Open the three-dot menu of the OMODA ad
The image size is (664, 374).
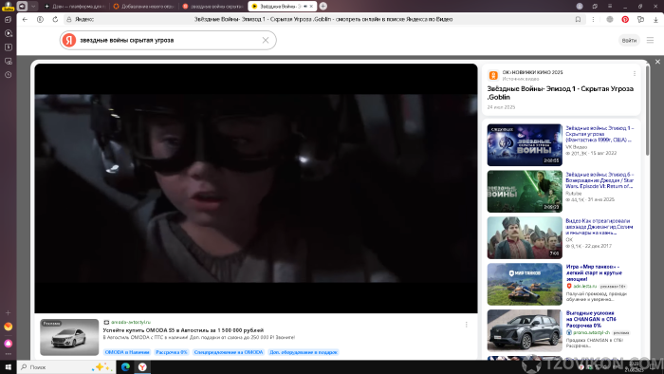point(467,325)
